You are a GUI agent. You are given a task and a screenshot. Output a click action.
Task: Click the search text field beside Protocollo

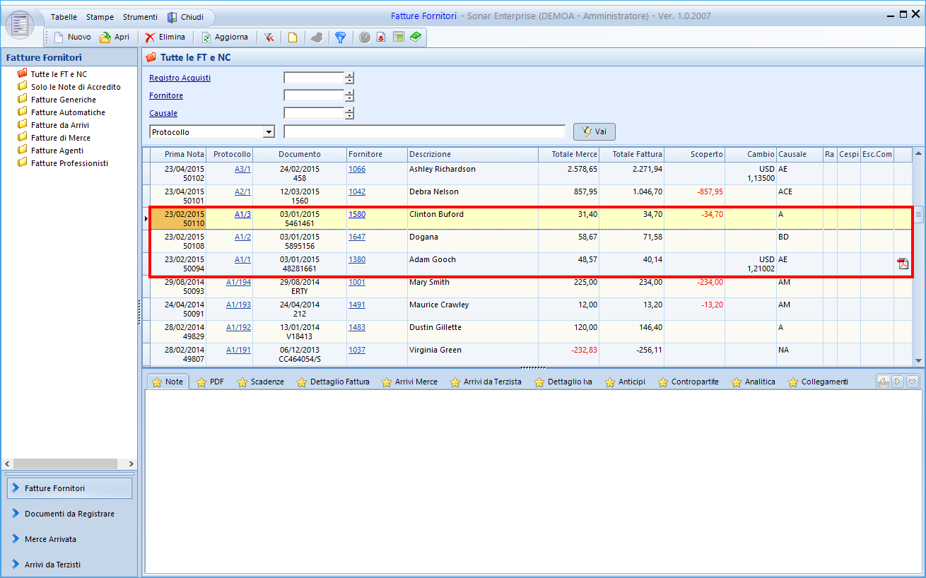pos(424,132)
